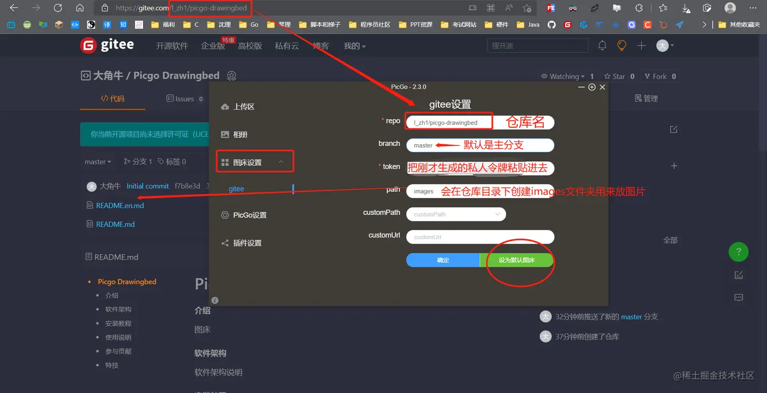Open the browser extensions puzzle icon

coord(639,8)
